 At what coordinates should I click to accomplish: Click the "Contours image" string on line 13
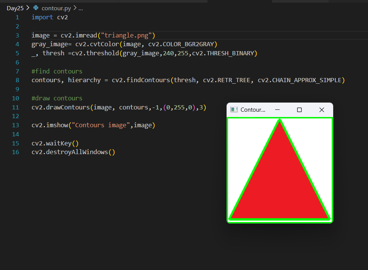click(101, 125)
